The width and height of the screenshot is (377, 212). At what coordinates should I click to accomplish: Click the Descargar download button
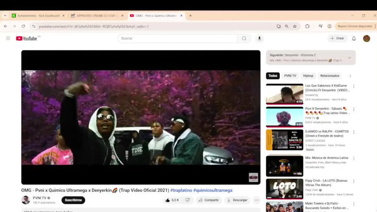pos(237,200)
